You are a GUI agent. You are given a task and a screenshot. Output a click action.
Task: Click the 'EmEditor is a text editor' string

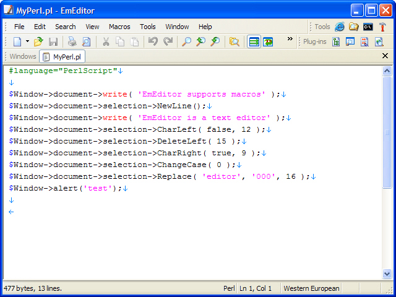pyautogui.click(x=204, y=118)
